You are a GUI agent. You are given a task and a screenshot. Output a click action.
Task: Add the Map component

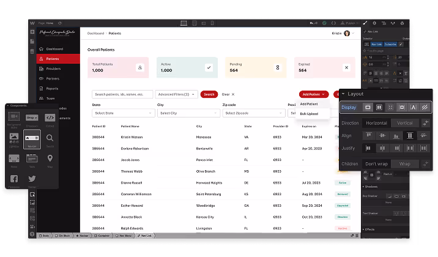[50, 160]
